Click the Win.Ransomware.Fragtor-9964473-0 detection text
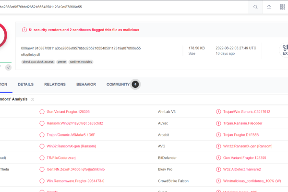 click(75, 181)
